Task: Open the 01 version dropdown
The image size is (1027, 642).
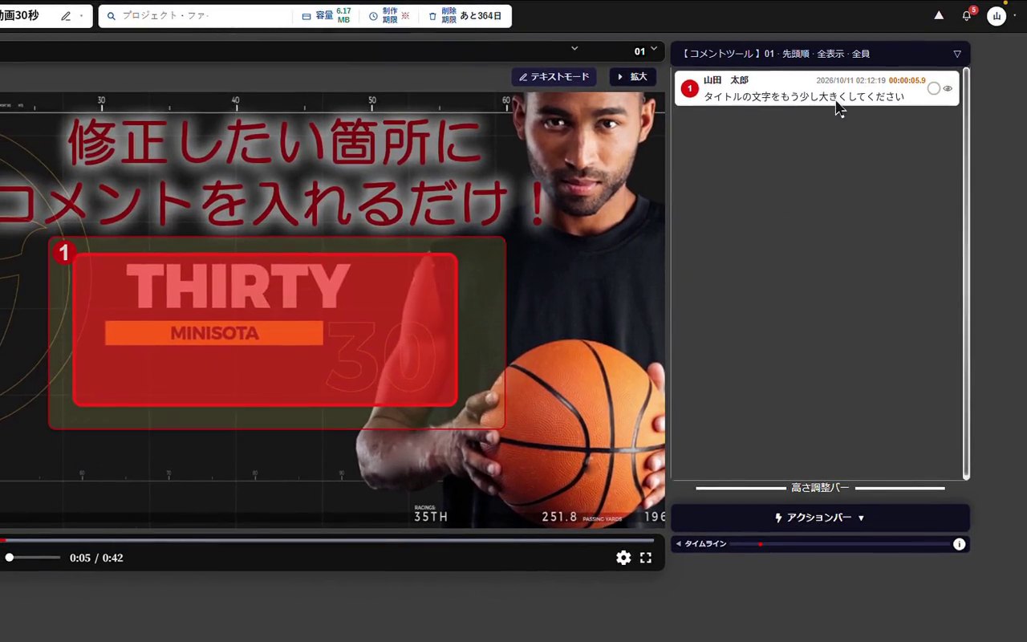Action: [x=646, y=51]
